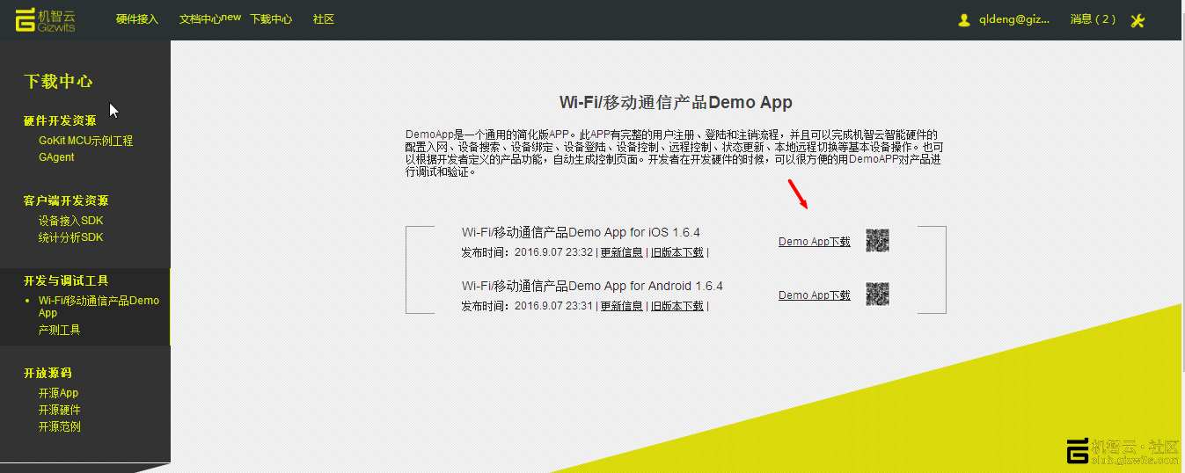This screenshot has height=473, width=1185.
Task: Click the Android Demo App QR code
Action: [x=877, y=295]
